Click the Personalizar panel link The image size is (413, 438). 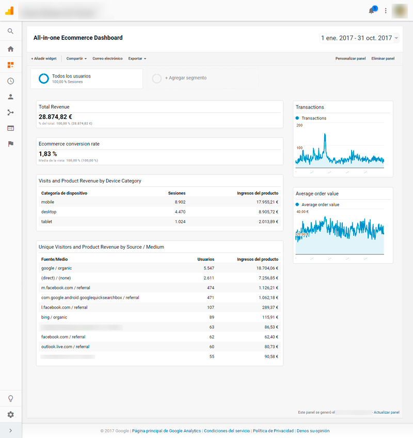point(350,58)
